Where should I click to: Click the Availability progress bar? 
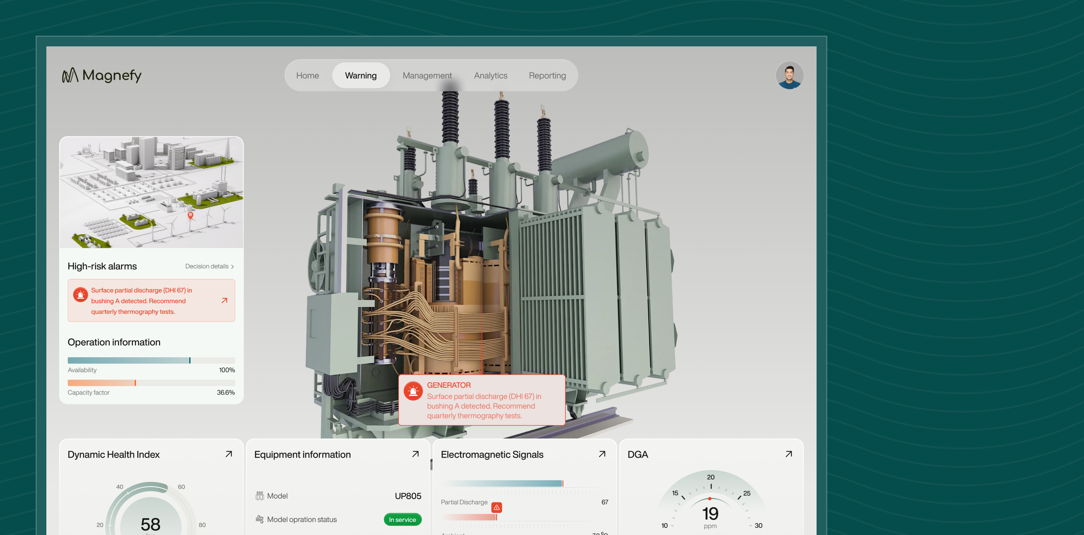point(151,360)
